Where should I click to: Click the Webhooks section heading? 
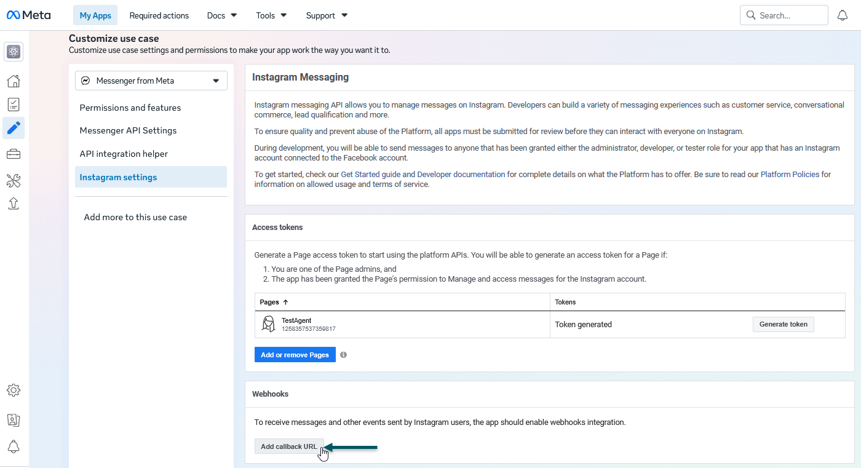[x=270, y=394]
